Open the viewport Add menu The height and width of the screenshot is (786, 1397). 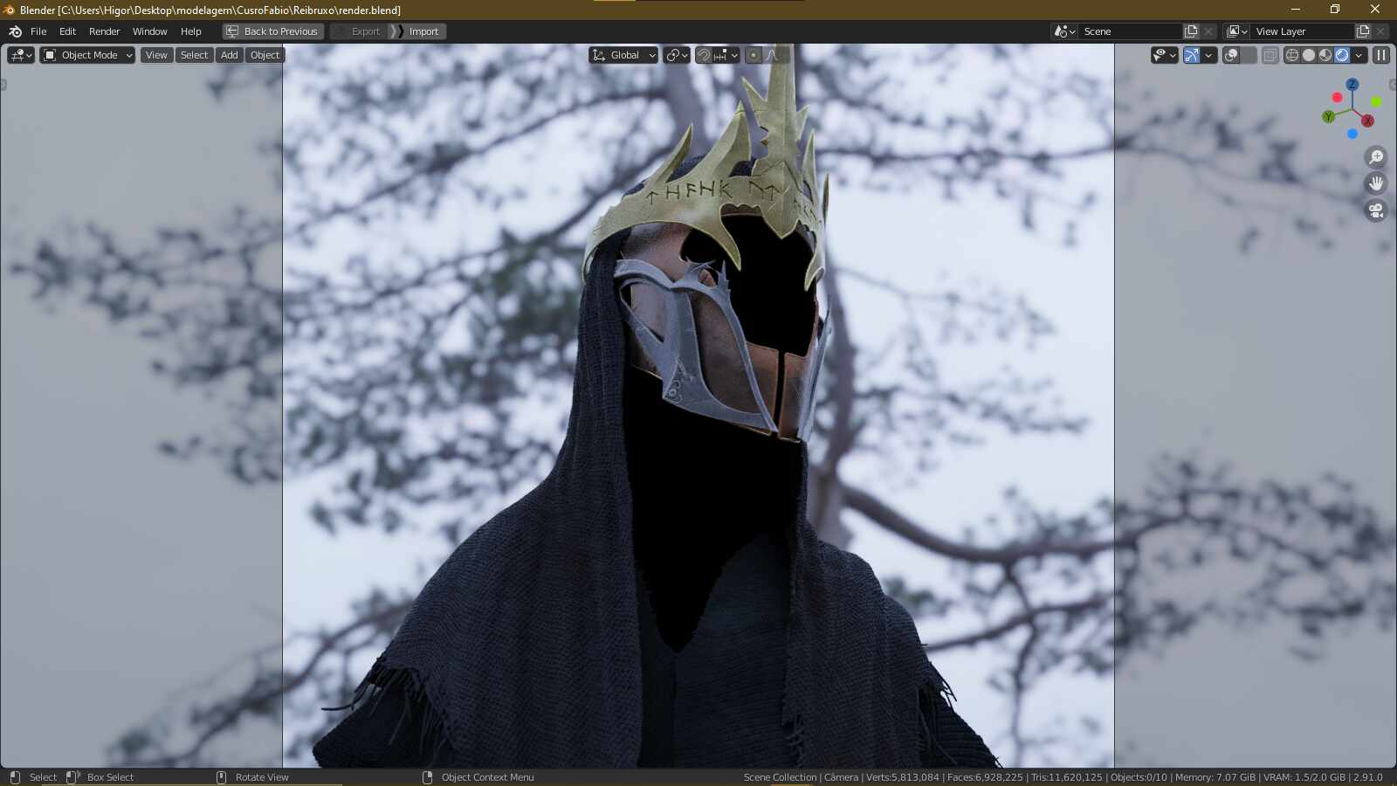230,55
